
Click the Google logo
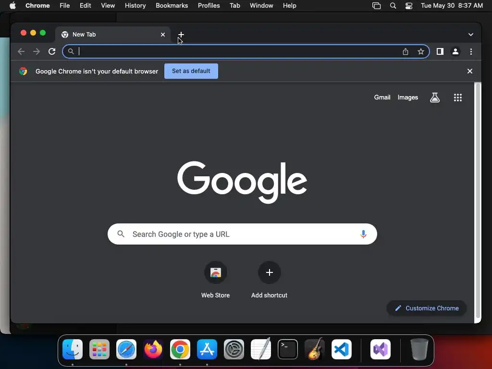[242, 182]
